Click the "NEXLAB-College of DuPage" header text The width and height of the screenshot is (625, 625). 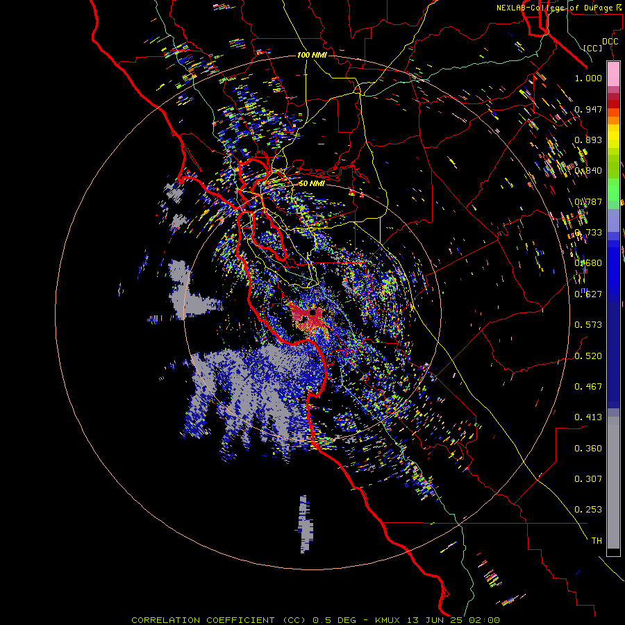[x=554, y=8]
